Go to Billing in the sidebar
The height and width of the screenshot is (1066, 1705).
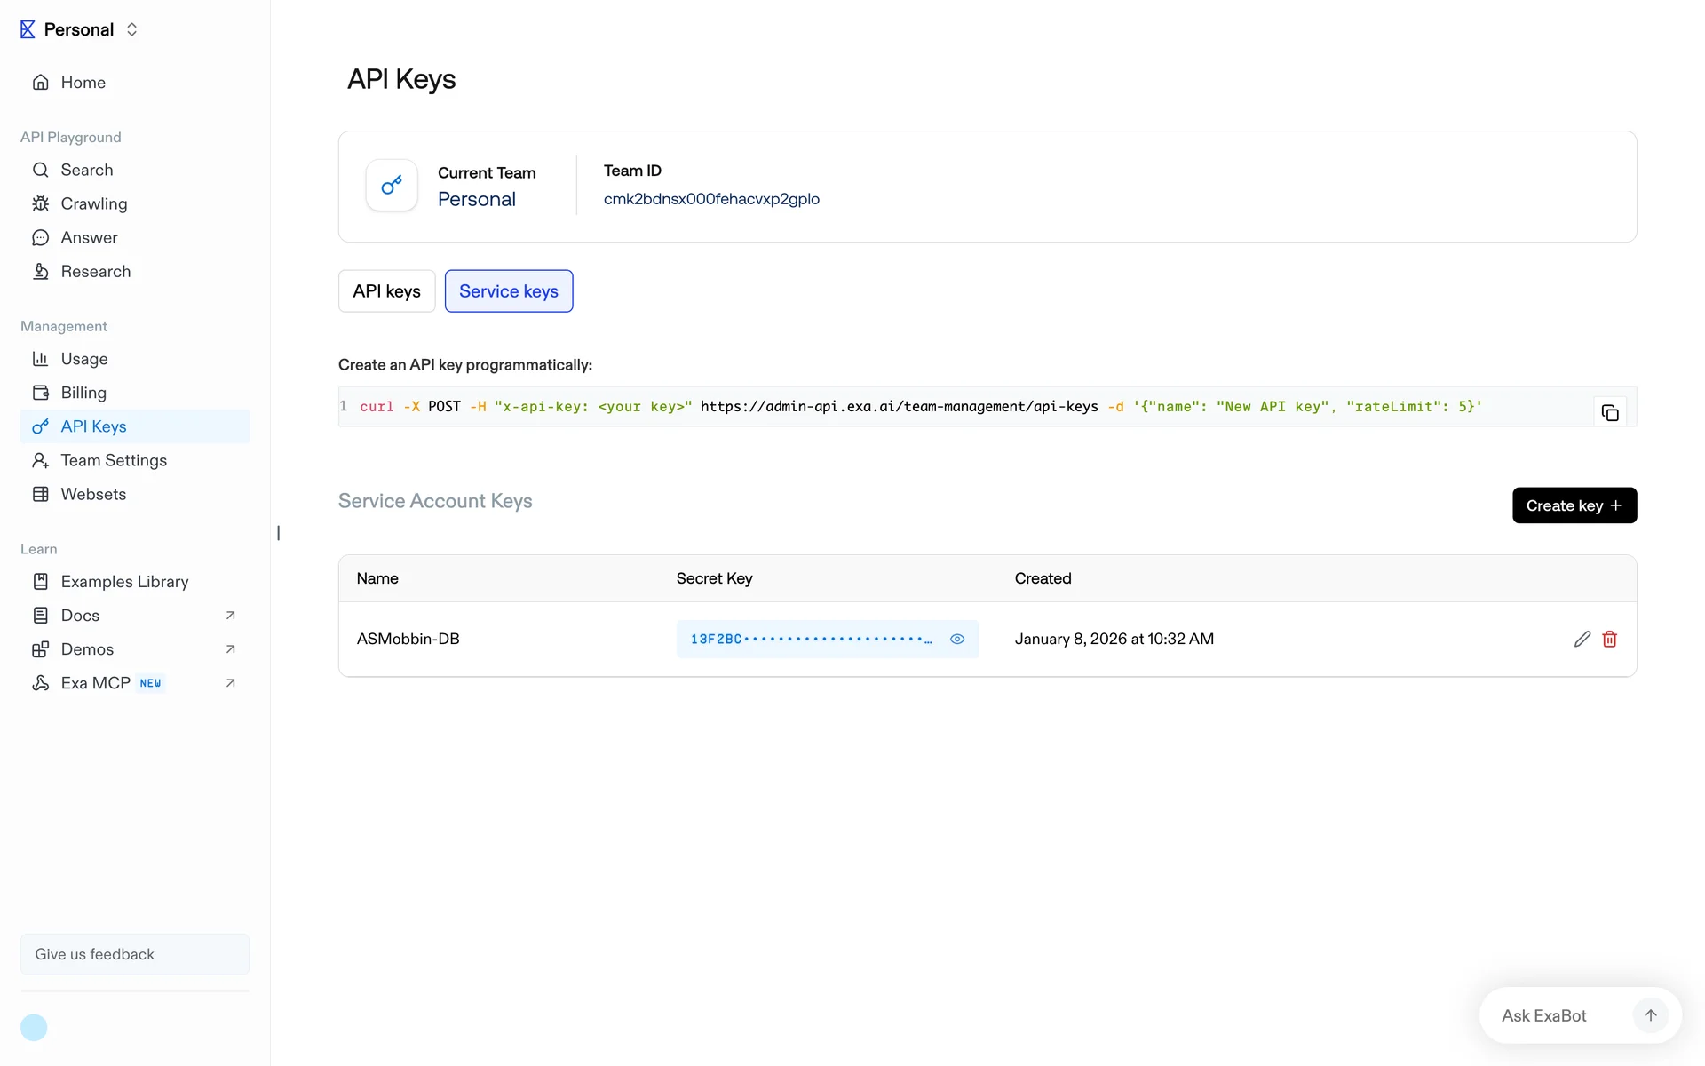pyautogui.click(x=83, y=393)
